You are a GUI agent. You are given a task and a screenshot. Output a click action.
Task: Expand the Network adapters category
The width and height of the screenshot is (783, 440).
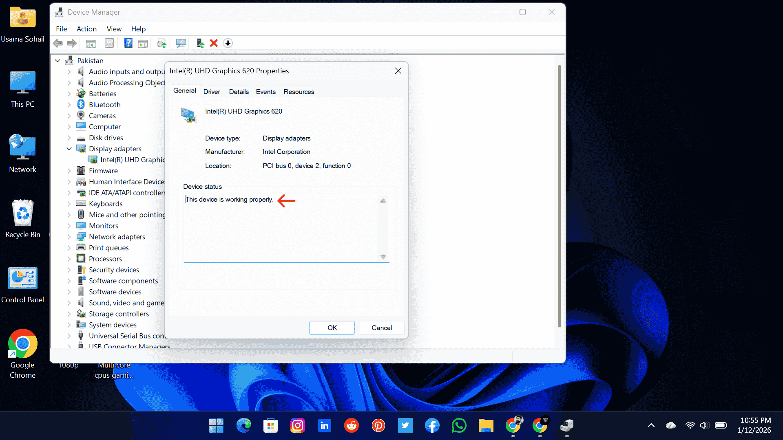pos(69,237)
